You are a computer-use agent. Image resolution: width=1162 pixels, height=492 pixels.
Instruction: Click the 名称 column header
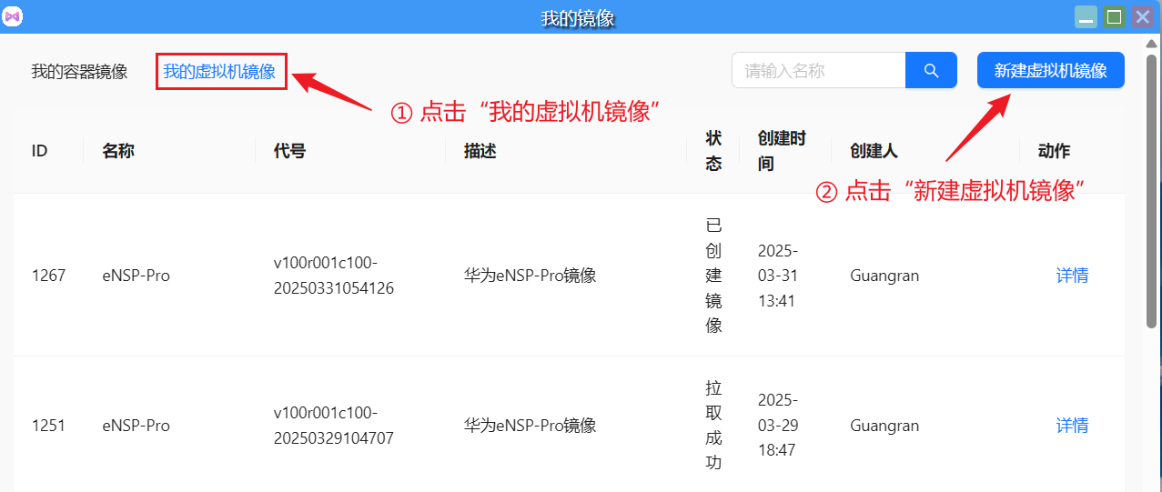coord(118,151)
